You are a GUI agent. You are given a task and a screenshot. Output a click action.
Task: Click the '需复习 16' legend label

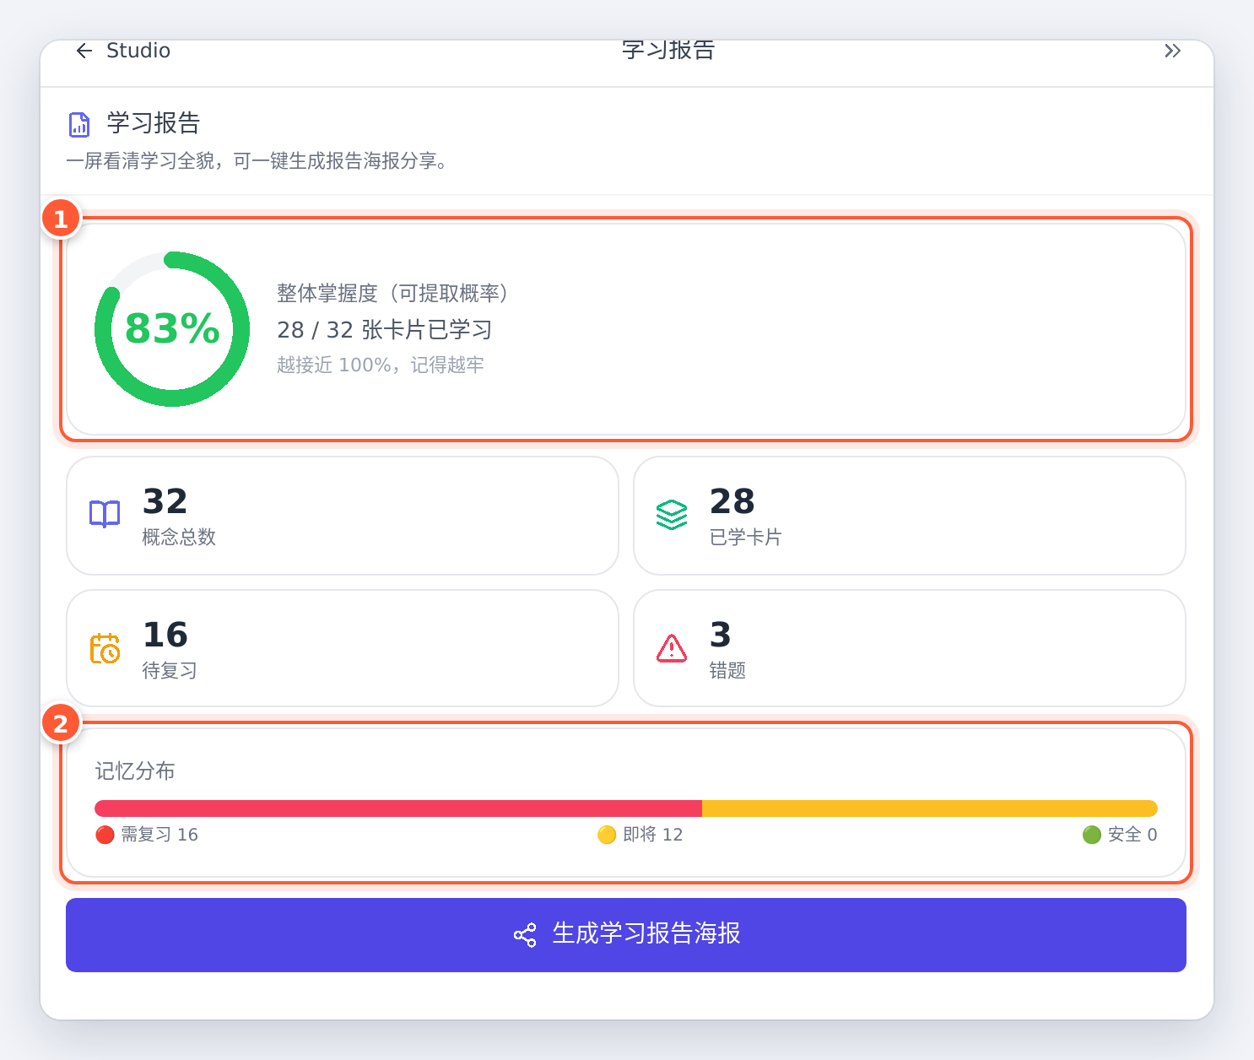coord(159,836)
